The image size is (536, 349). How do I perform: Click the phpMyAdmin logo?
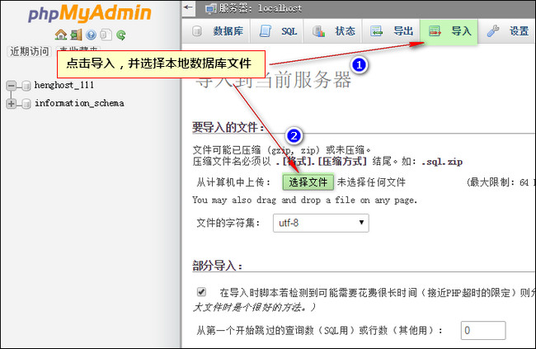coord(90,13)
